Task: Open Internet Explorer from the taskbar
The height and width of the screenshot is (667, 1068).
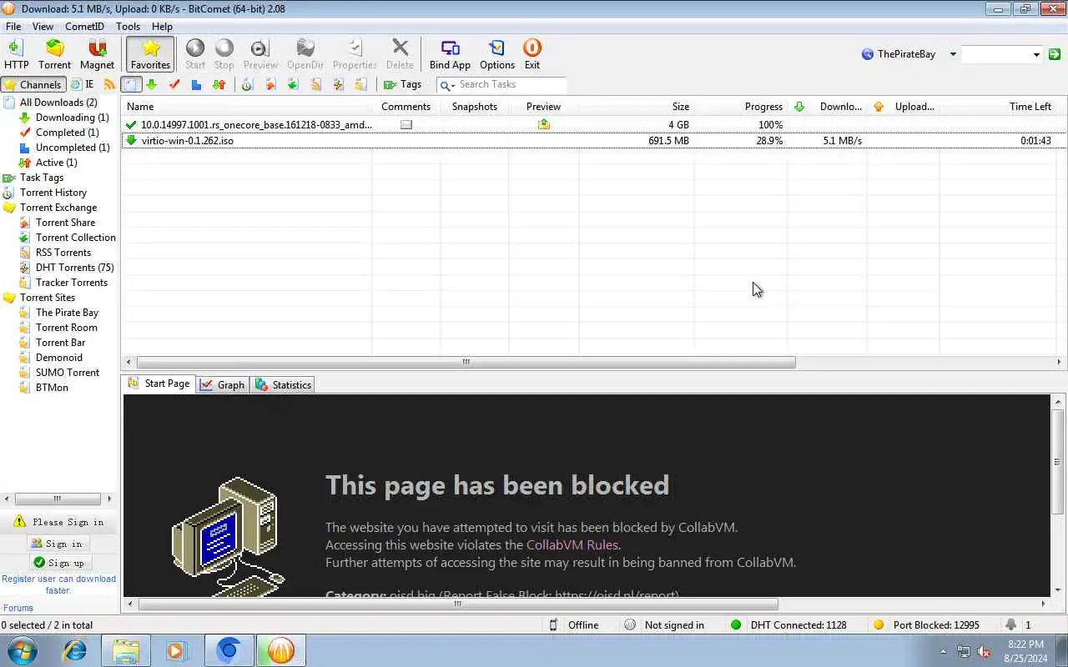Action: point(75,650)
